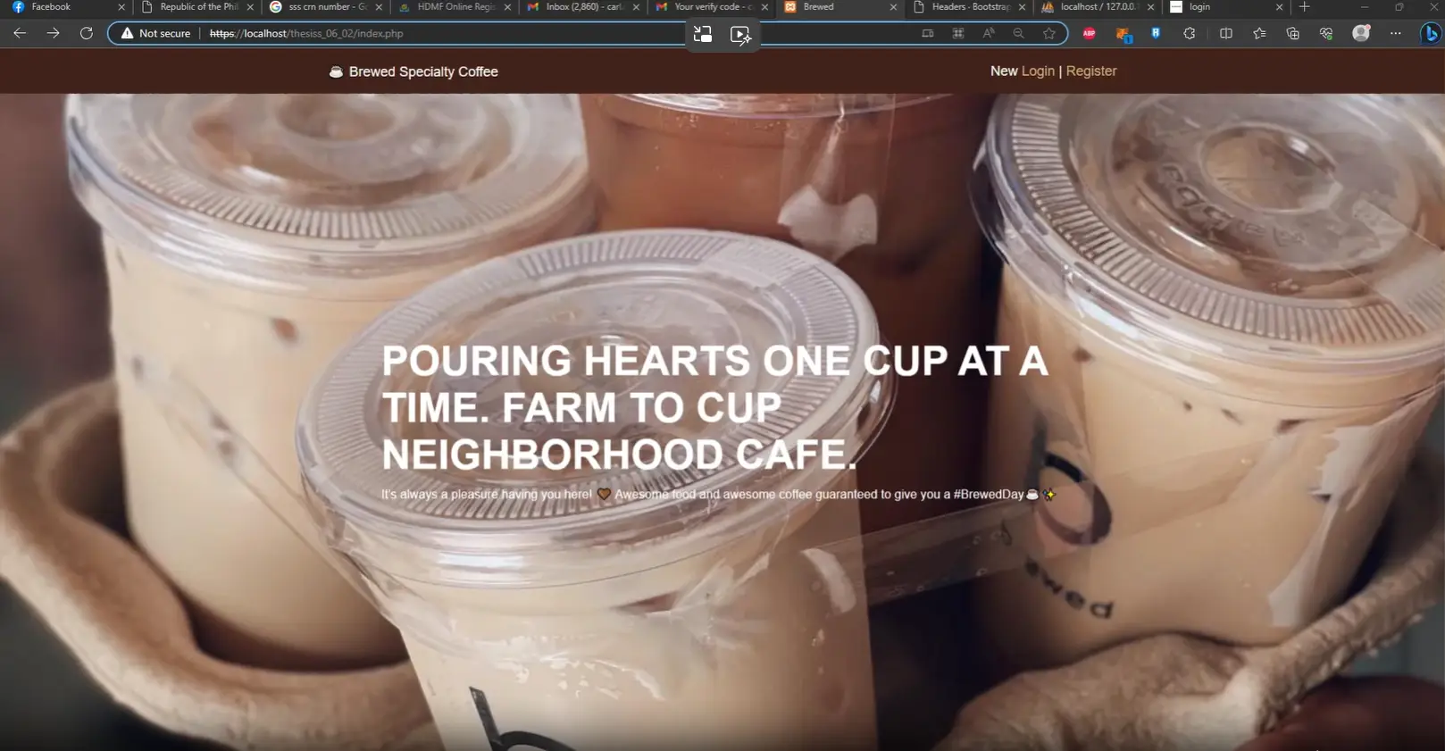Go forward to the next page
This screenshot has height=751, width=1445.
click(x=54, y=33)
